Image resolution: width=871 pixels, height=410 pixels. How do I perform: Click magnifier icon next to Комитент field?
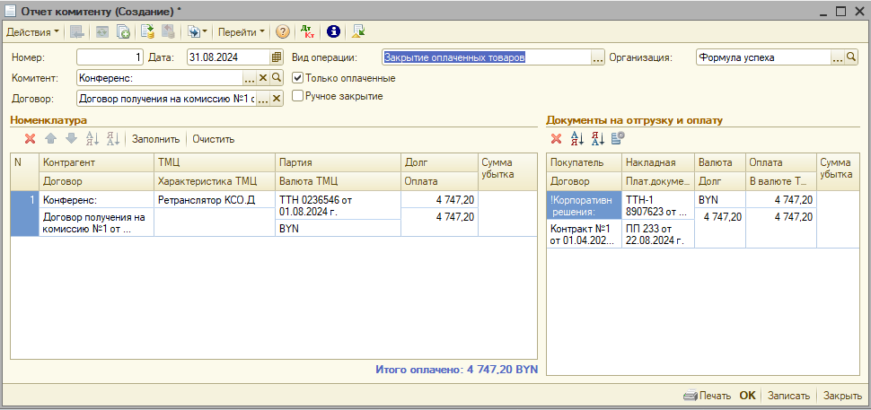(x=277, y=78)
